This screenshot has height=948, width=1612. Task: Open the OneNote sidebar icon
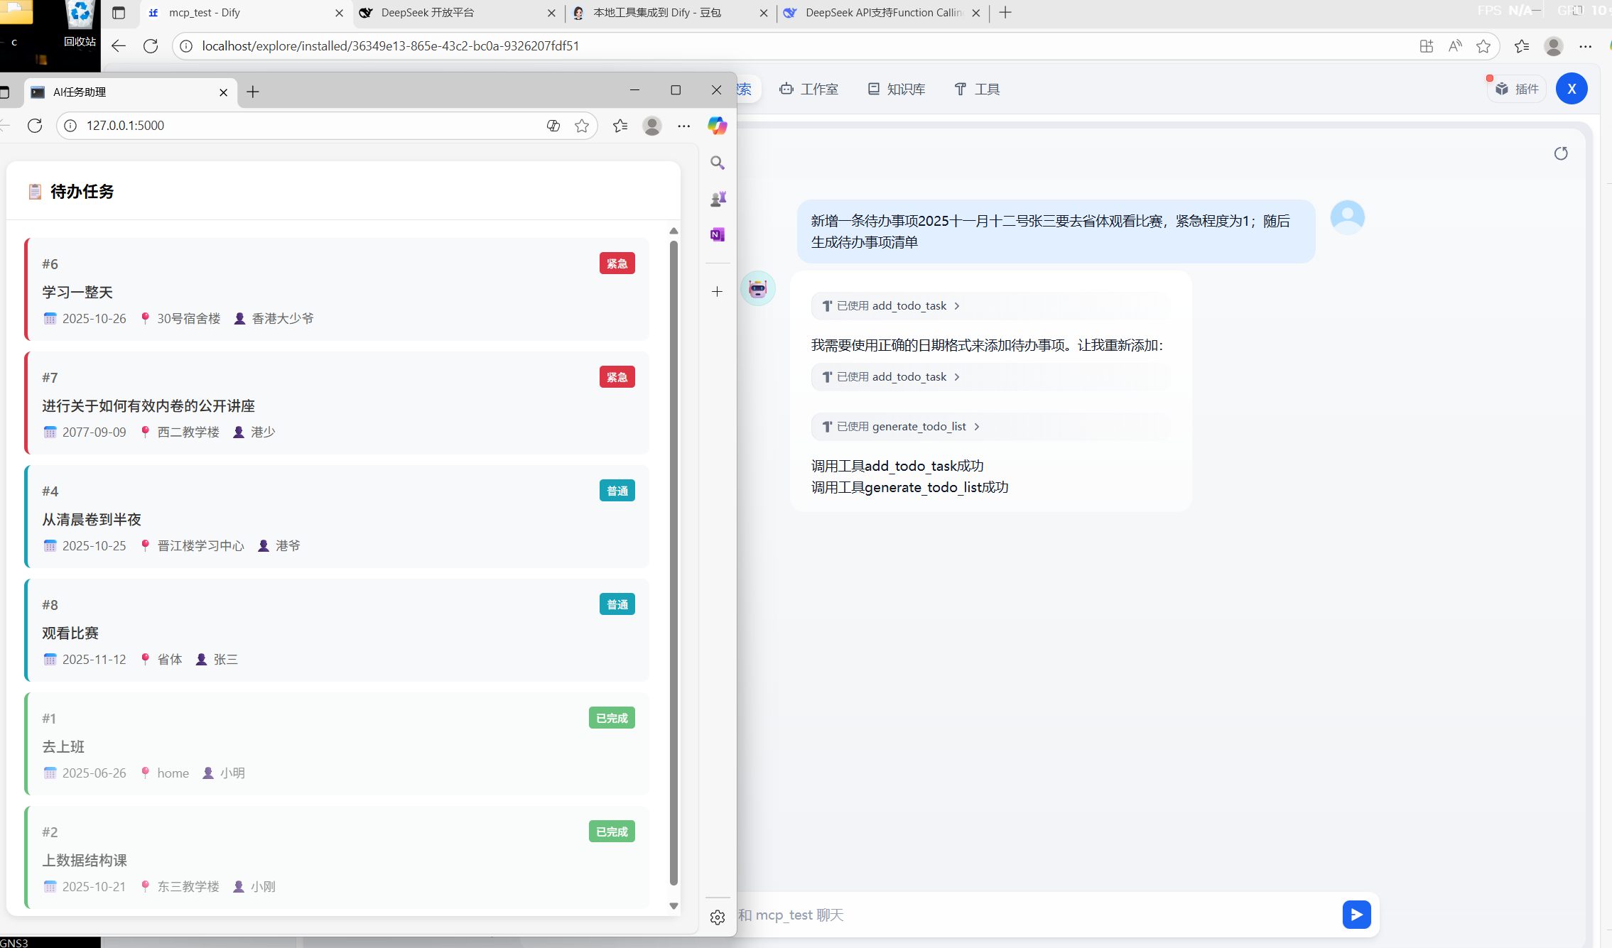[718, 234]
